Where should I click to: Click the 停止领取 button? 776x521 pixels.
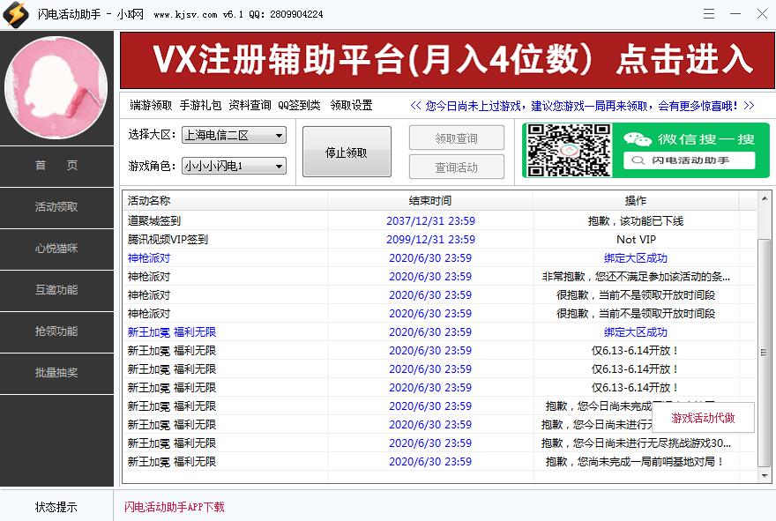click(347, 151)
